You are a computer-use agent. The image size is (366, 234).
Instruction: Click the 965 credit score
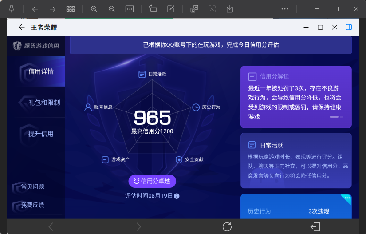(152, 118)
